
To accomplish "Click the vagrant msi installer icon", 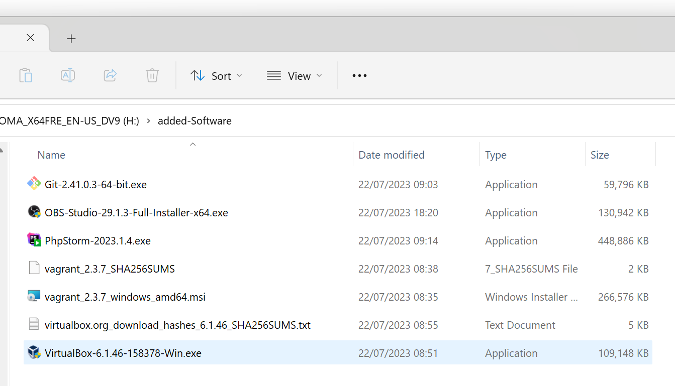I will 34,296.
